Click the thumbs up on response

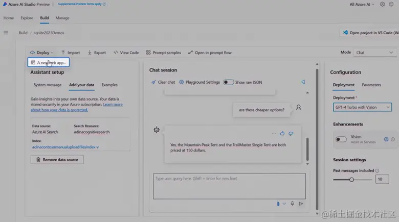pyautogui.click(x=282, y=133)
